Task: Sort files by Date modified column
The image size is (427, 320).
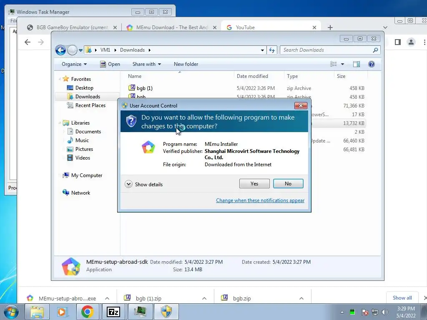Action: pos(259,76)
